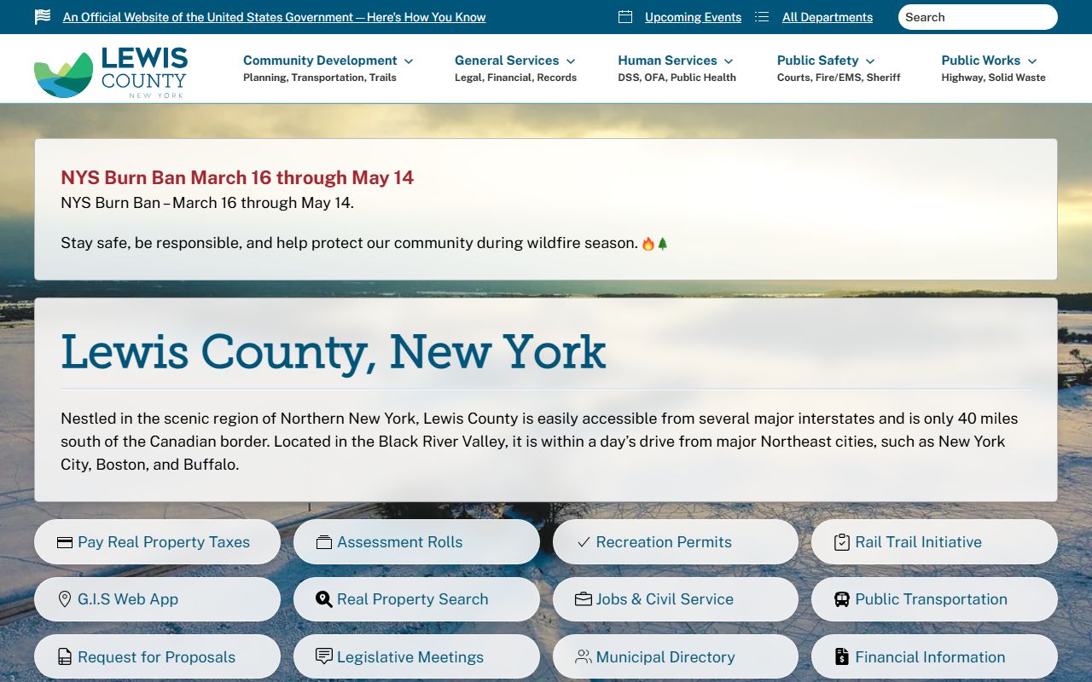1092x682 pixels.
Task: Click the list icon beside All Departments
Action: click(762, 17)
